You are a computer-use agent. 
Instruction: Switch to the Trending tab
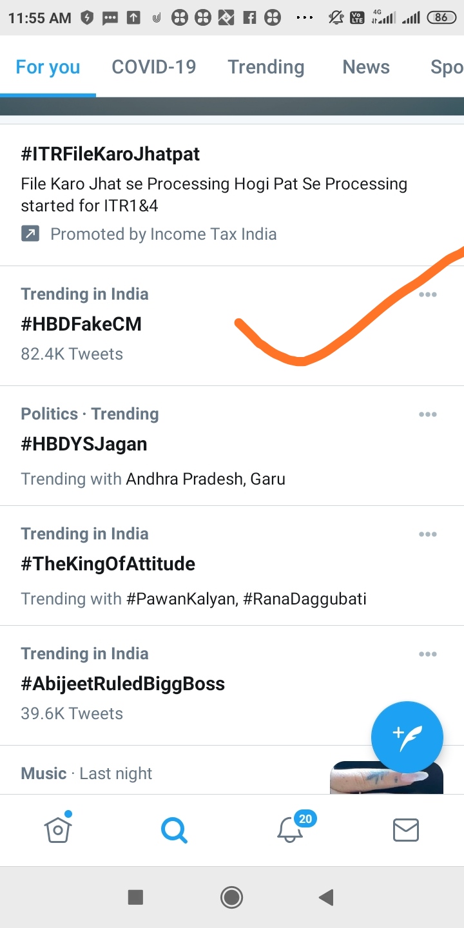click(266, 67)
